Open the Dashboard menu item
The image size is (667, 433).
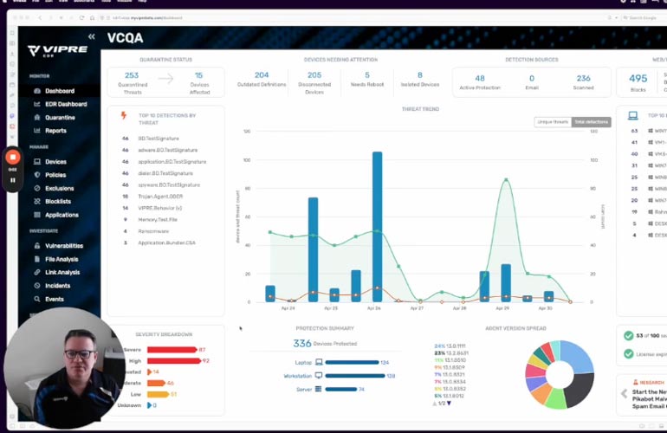tap(60, 91)
